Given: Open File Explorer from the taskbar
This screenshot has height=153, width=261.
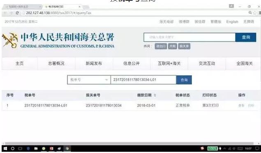Looking at the screenshot, I should [x=36, y=148].
